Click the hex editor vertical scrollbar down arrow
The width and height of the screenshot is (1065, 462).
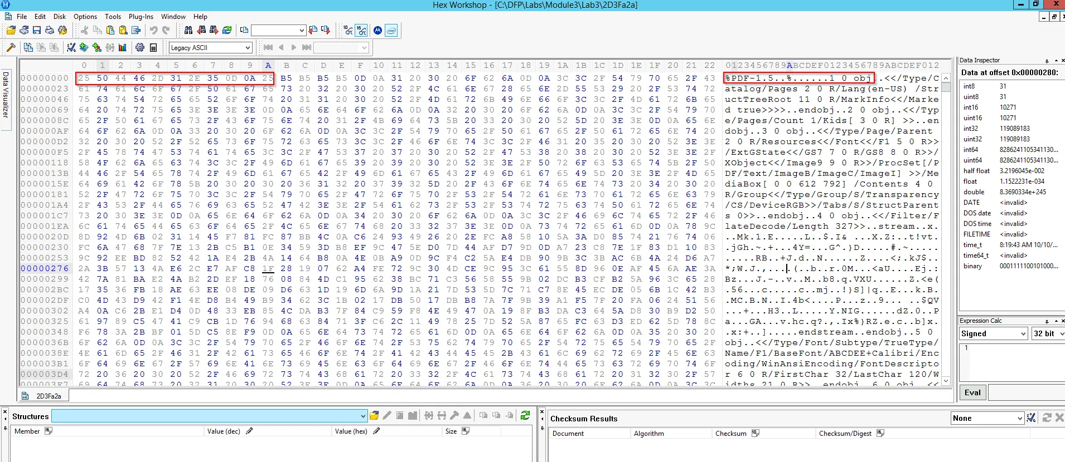point(946,381)
